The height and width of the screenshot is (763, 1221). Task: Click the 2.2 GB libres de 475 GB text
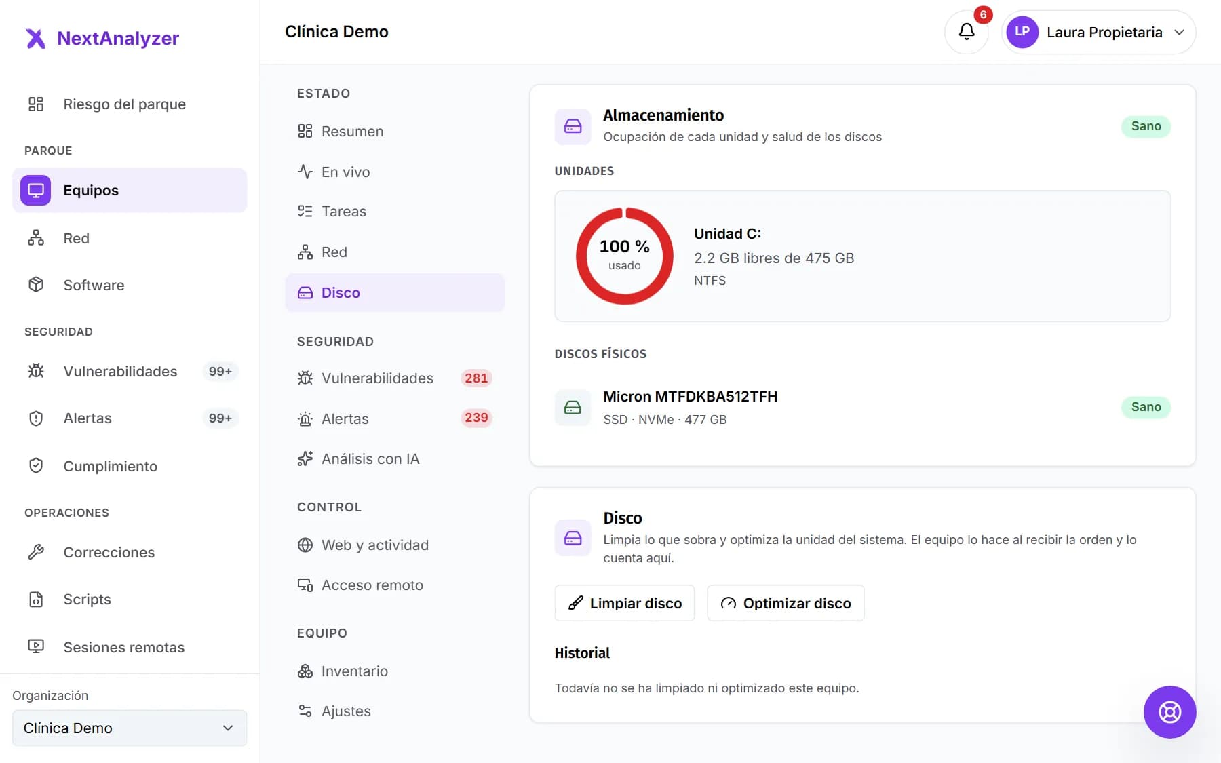[x=774, y=258]
